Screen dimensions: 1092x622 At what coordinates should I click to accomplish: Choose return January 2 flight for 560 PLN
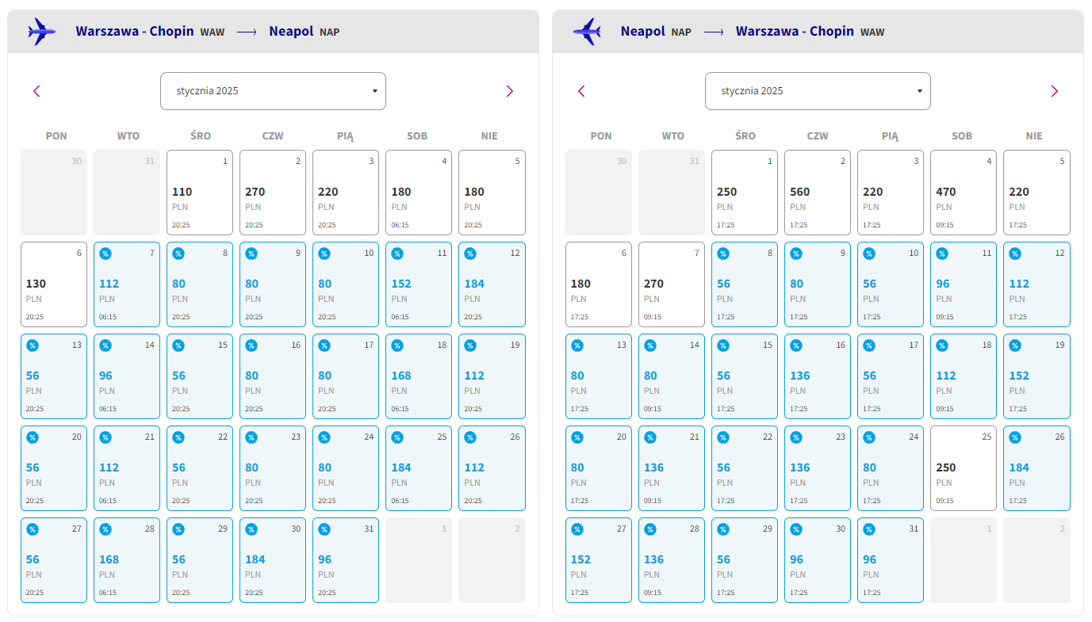(x=818, y=193)
